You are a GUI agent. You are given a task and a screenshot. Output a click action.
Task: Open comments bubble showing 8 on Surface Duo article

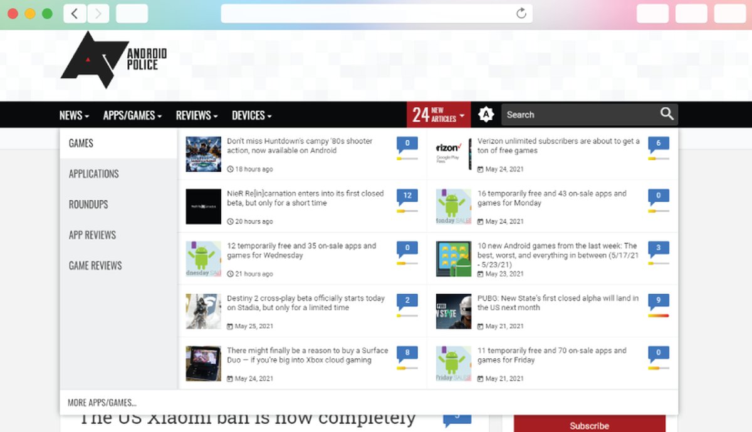coord(407,354)
